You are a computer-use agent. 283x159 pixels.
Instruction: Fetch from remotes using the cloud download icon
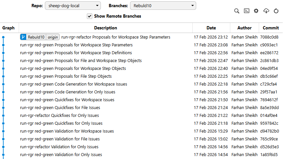pos(266,11)
